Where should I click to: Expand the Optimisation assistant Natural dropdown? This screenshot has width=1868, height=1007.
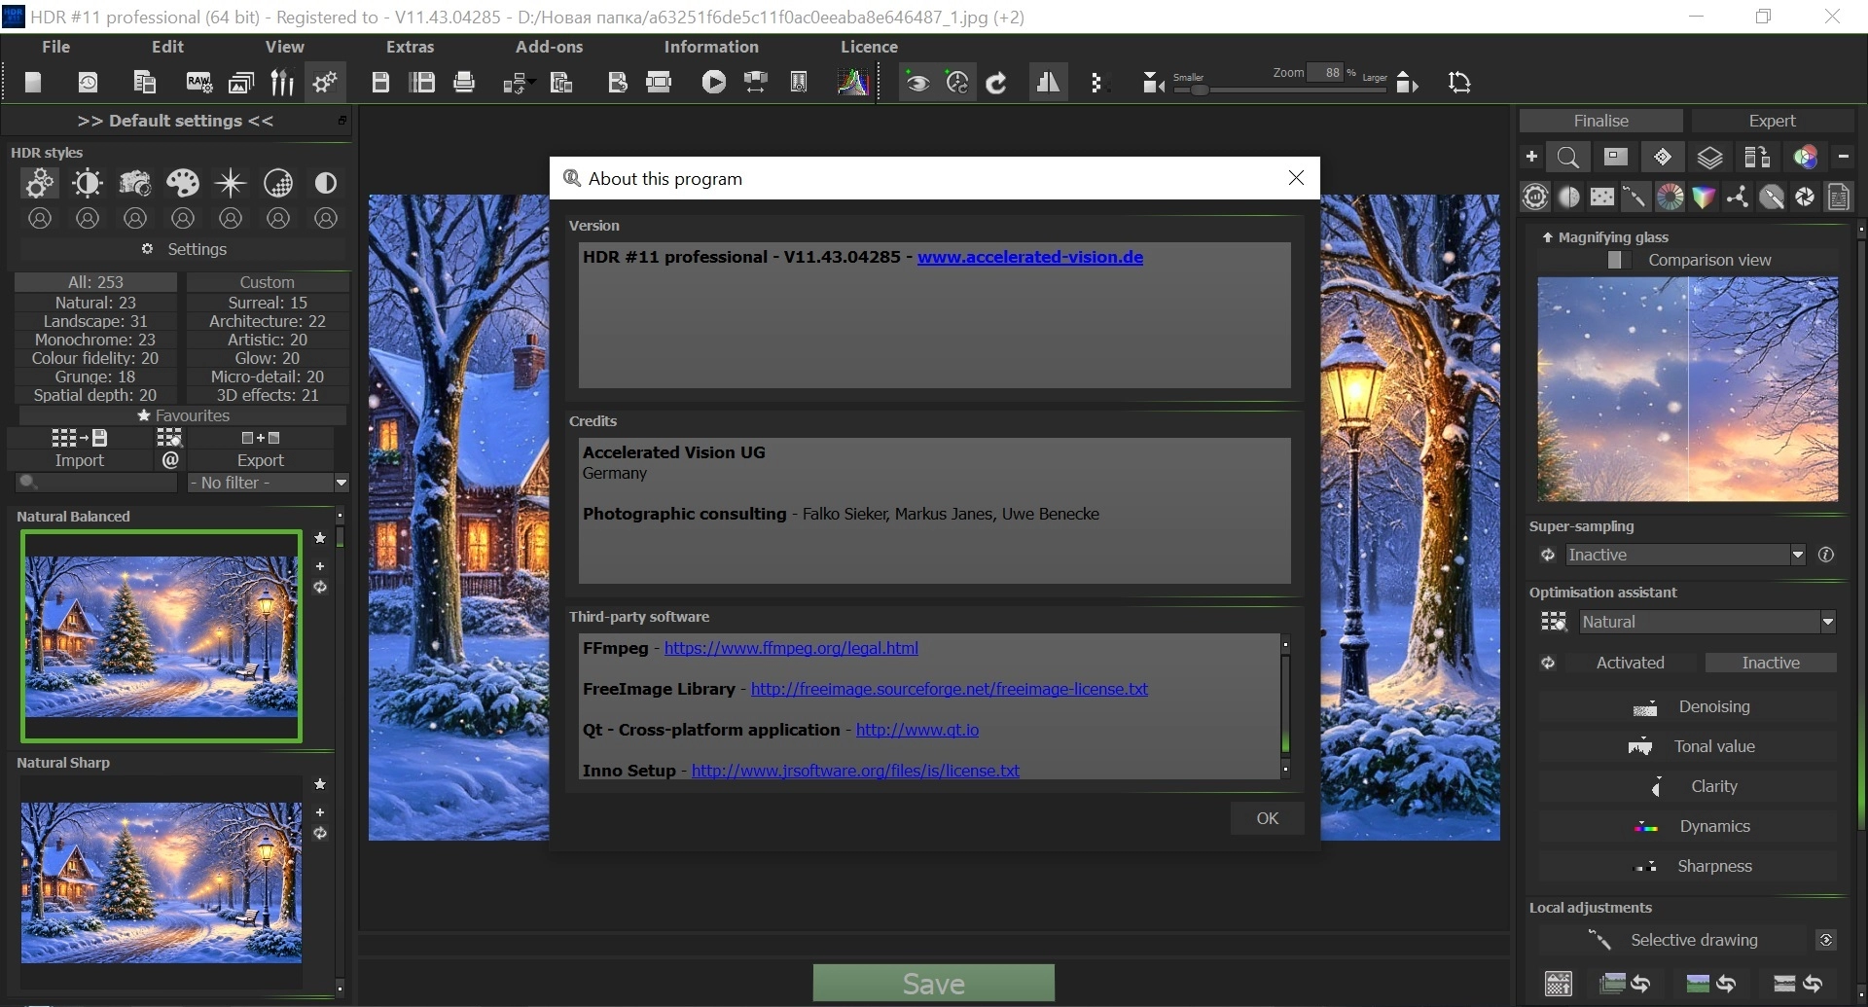point(1706,622)
